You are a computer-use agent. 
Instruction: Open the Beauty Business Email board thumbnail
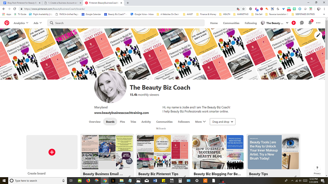(x=107, y=152)
